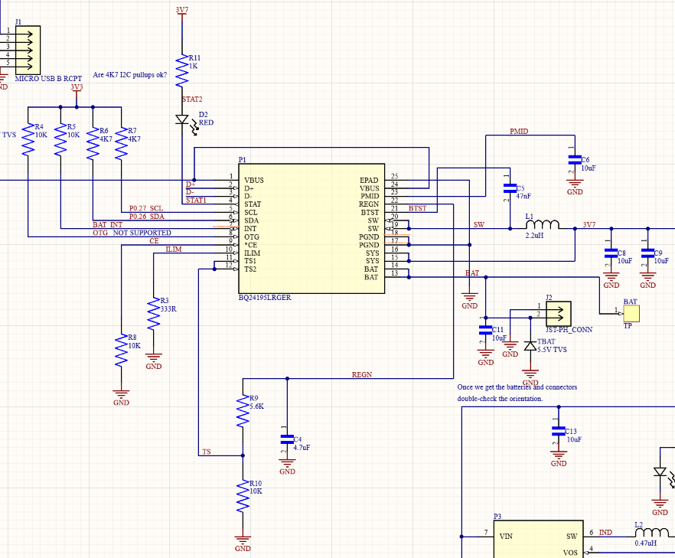Select the J2 JST-PH connector symbol

[559, 314]
